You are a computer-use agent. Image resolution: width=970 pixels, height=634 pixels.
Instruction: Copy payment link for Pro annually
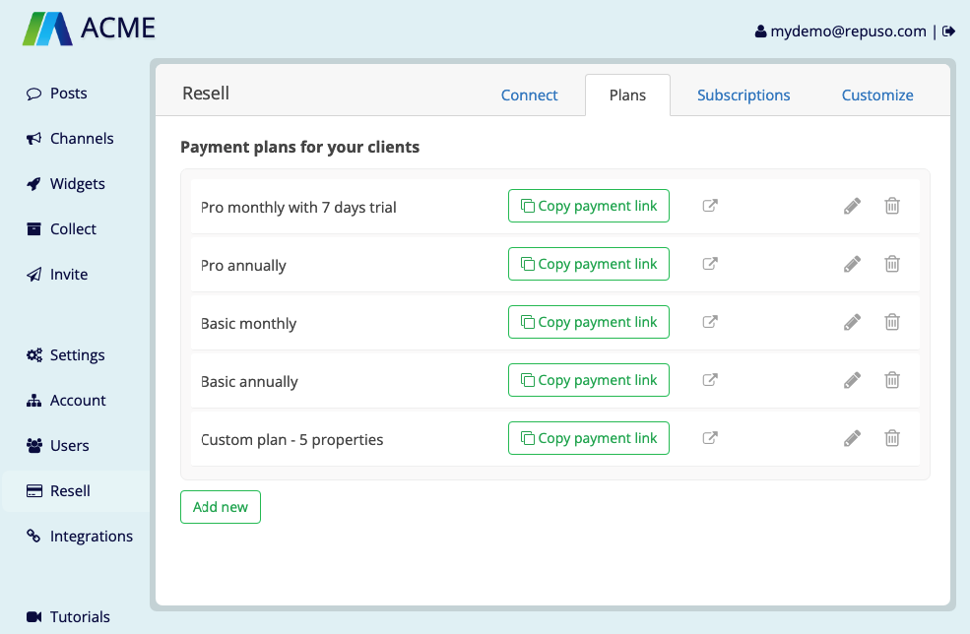tap(588, 264)
